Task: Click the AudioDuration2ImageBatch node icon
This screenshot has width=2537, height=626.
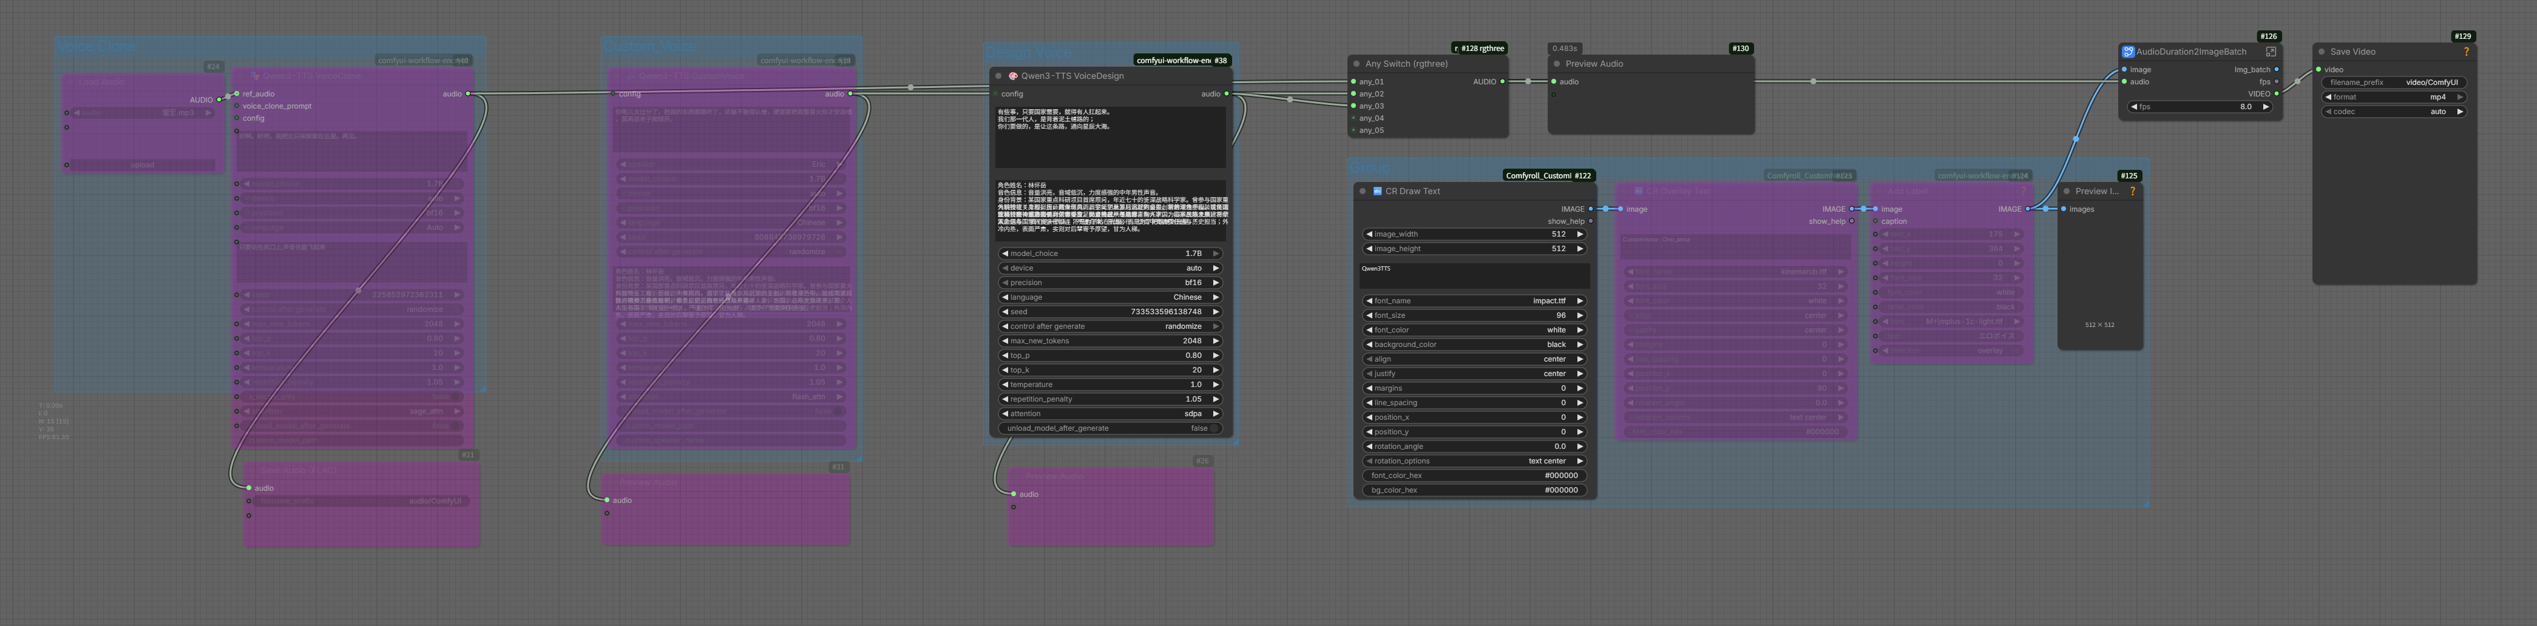Action: [x=2127, y=52]
